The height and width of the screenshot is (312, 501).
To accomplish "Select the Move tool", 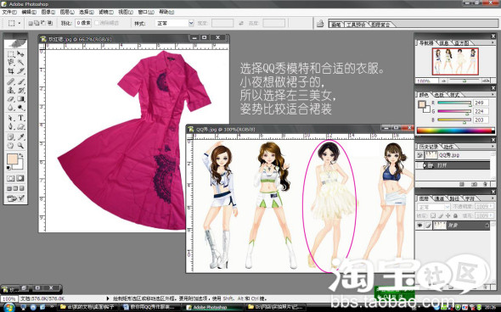I will (x=20, y=53).
